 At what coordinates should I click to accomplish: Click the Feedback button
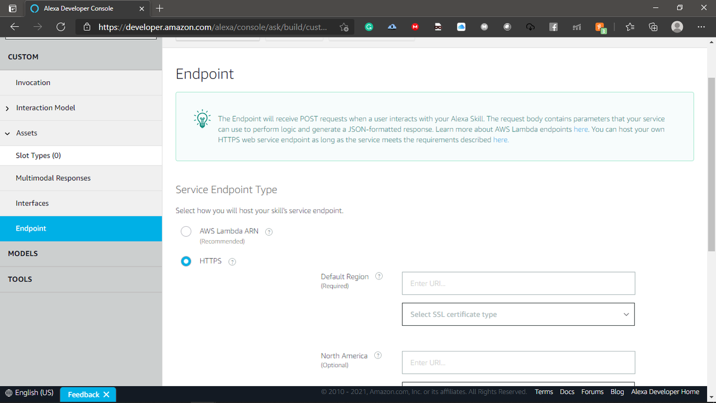88,395
